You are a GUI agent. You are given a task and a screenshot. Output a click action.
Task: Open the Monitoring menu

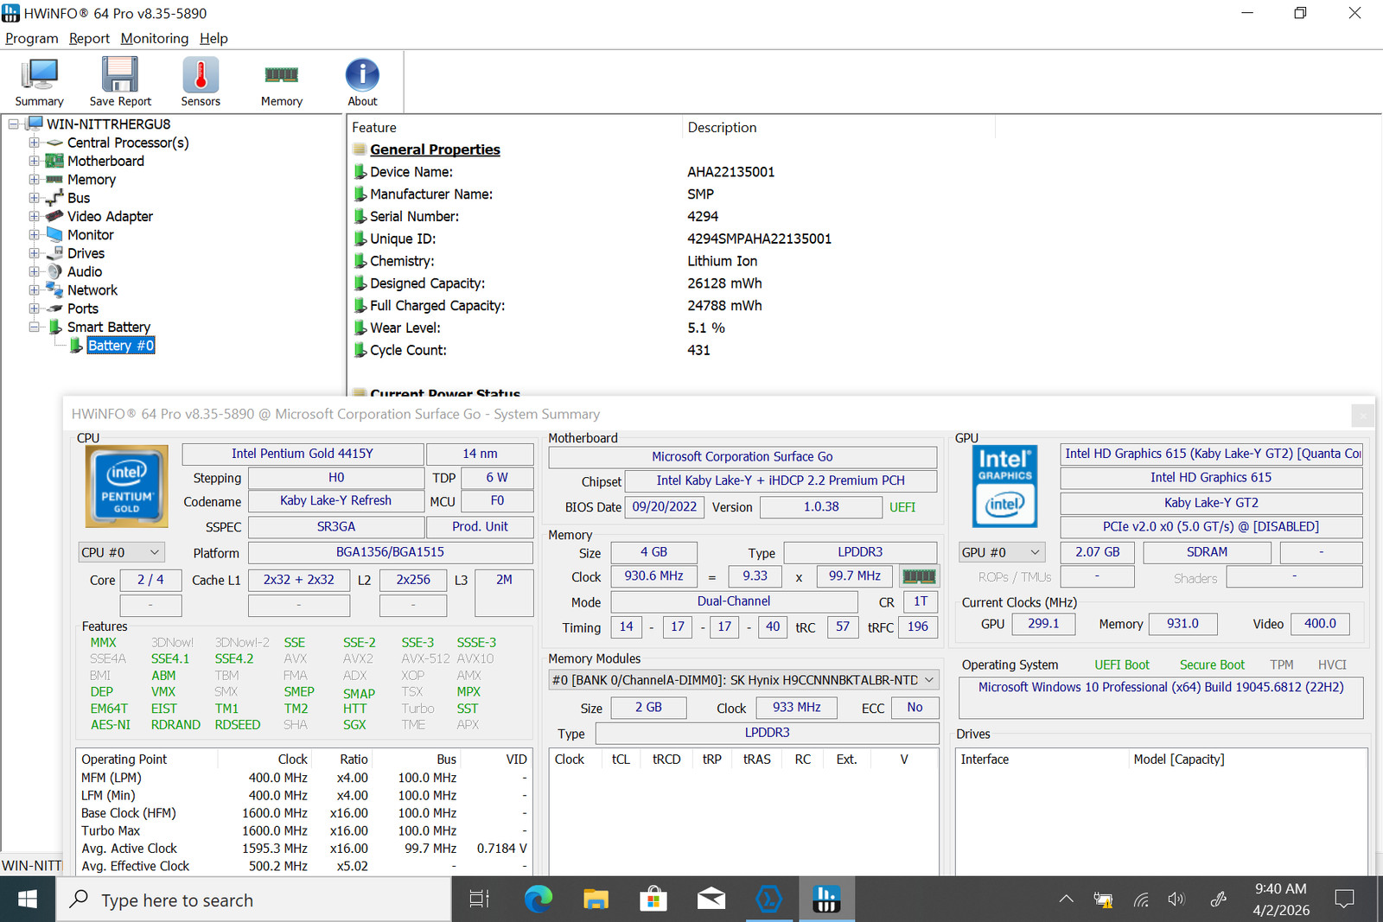pos(155,38)
